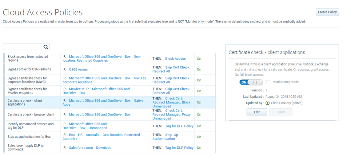Open Tag for DLP Policy in Salesforce row

click(x=179, y=147)
